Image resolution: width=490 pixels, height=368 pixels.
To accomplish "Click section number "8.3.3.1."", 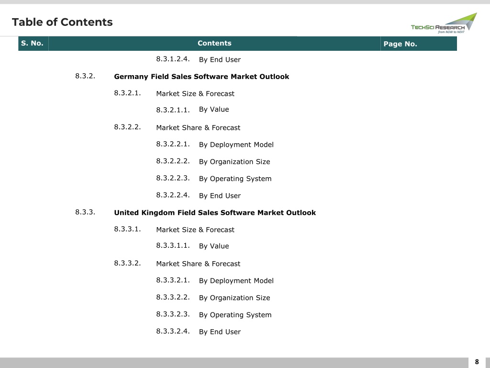I will pyautogui.click(x=127, y=229).
